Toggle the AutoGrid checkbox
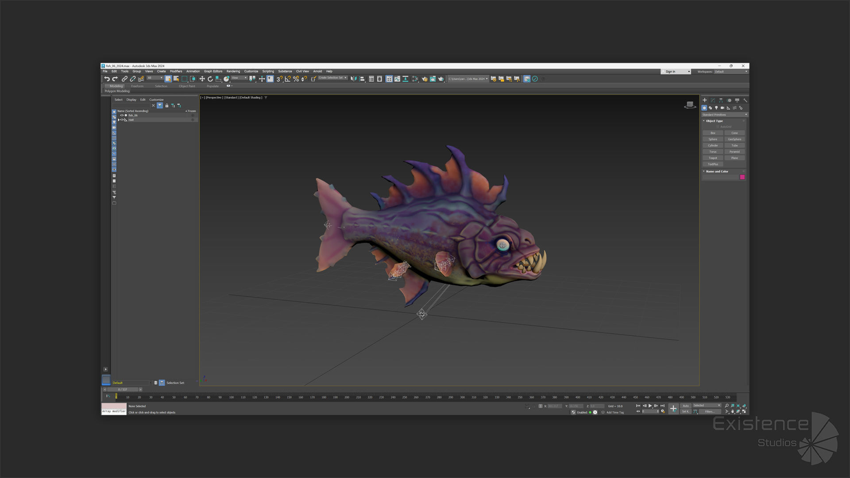 (718, 127)
